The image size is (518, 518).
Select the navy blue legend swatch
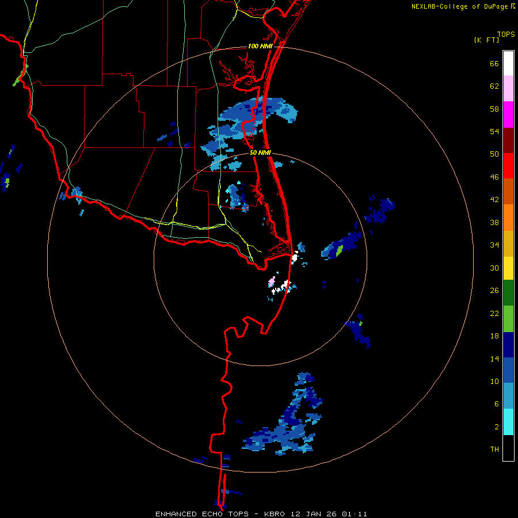point(508,345)
